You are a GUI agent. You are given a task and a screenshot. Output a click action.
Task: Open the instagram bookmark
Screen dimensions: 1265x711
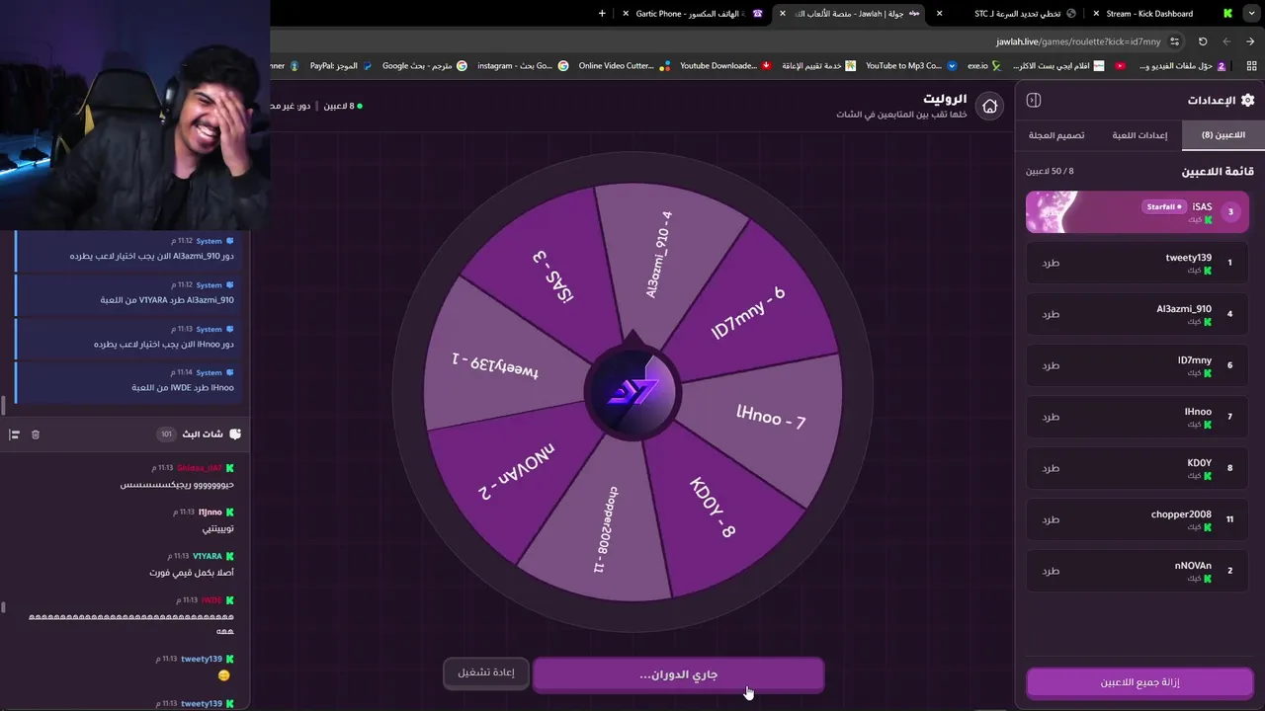[x=523, y=66]
